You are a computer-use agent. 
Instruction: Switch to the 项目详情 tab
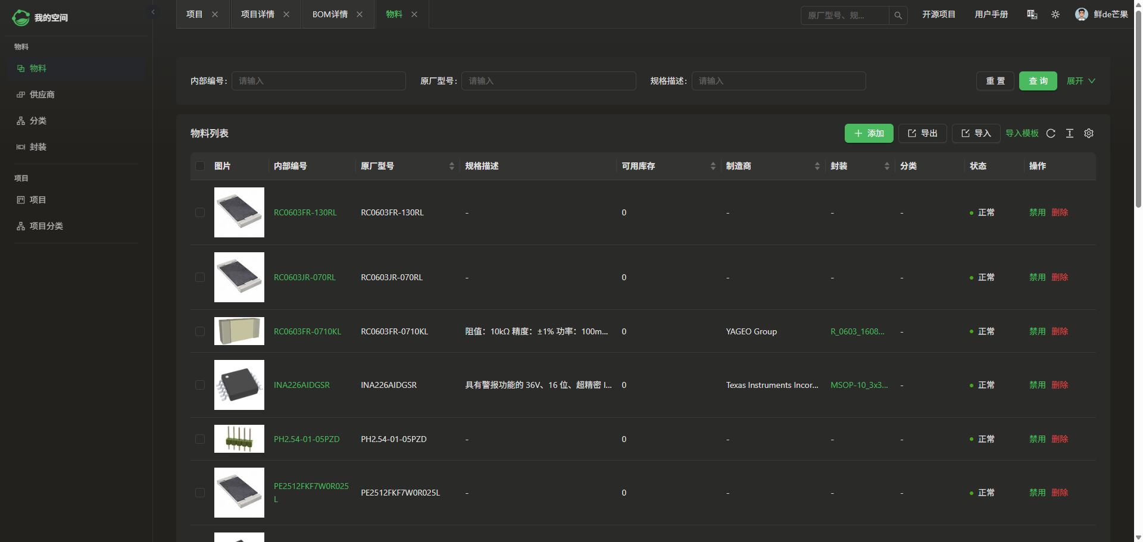coord(257,15)
